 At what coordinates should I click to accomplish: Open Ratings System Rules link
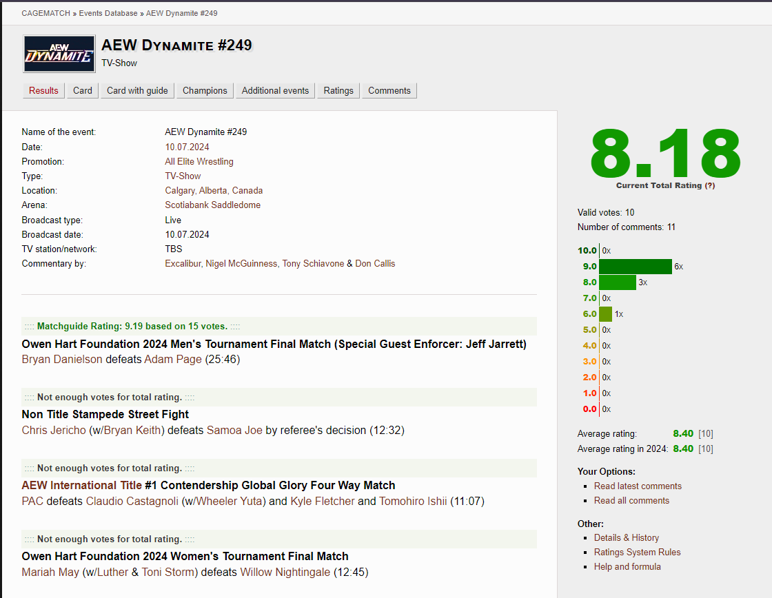point(637,552)
